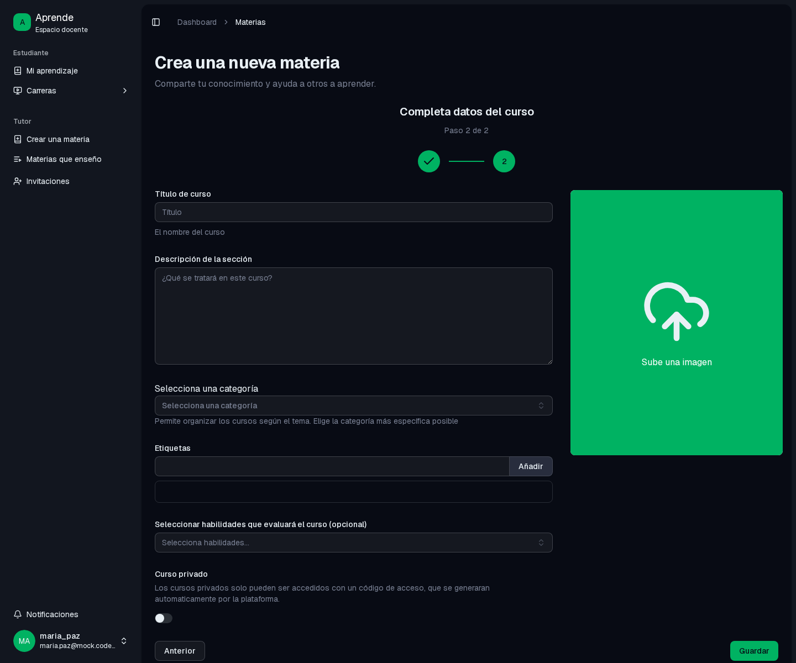Click the Anterior button
Image resolution: width=796 pixels, height=663 pixels.
tap(180, 651)
